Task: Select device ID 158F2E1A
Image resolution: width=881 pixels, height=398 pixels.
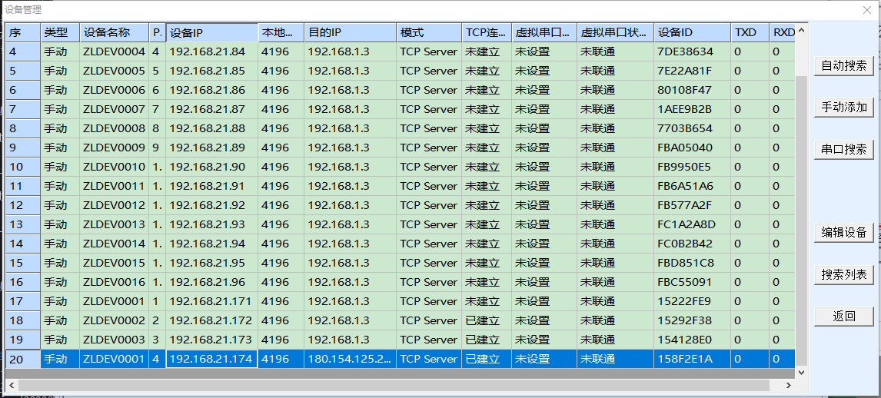Action: (x=692, y=360)
